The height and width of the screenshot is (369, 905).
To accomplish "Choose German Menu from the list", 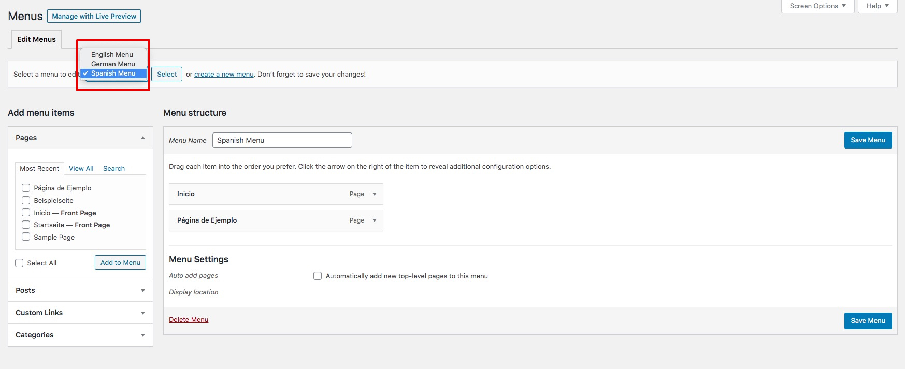I will pyautogui.click(x=113, y=64).
